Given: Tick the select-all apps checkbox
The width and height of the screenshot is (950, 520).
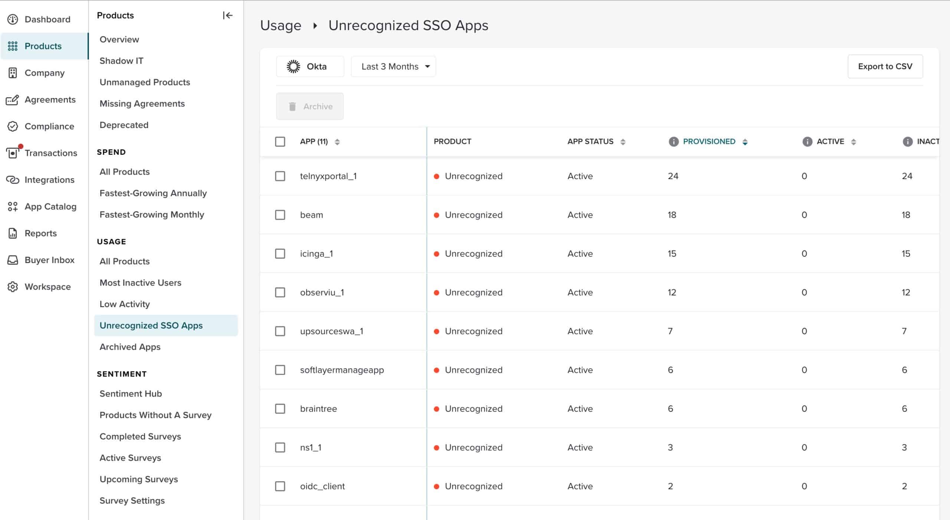Looking at the screenshot, I should coord(280,142).
